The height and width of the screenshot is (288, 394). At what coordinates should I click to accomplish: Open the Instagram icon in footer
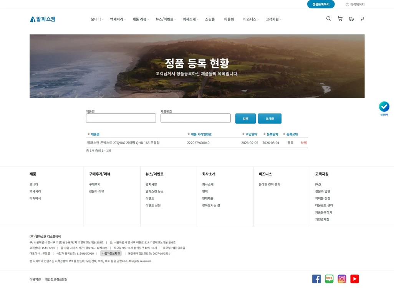point(342,279)
